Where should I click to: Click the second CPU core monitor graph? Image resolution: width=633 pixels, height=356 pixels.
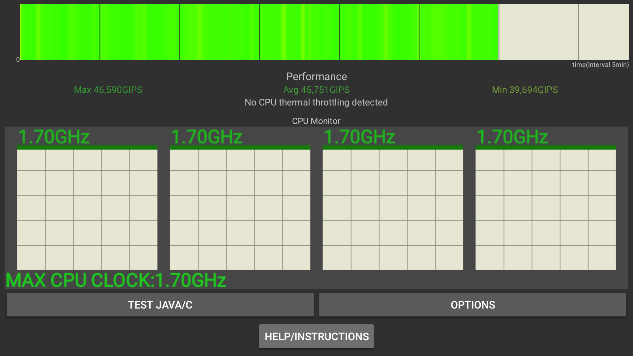[240, 210]
